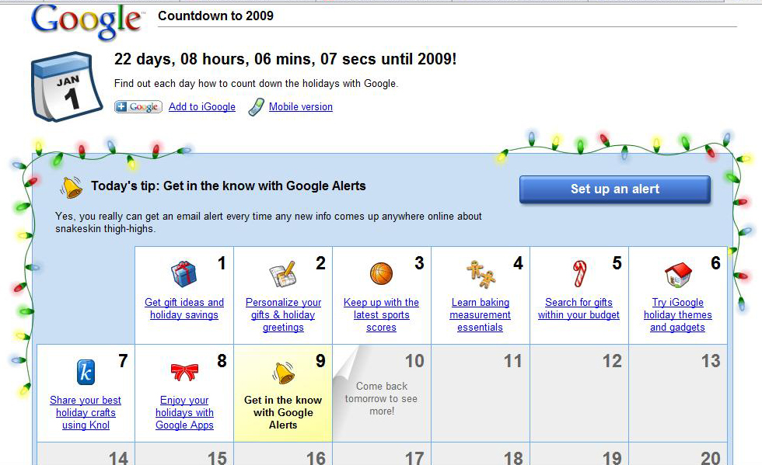Click the Today's tip heading text

tap(229, 186)
